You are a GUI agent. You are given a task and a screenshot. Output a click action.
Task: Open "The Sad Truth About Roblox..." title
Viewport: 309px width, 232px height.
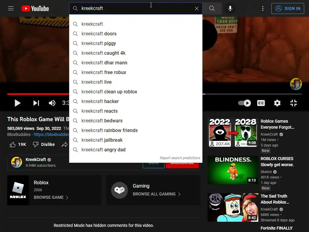pyautogui.click(x=275, y=199)
